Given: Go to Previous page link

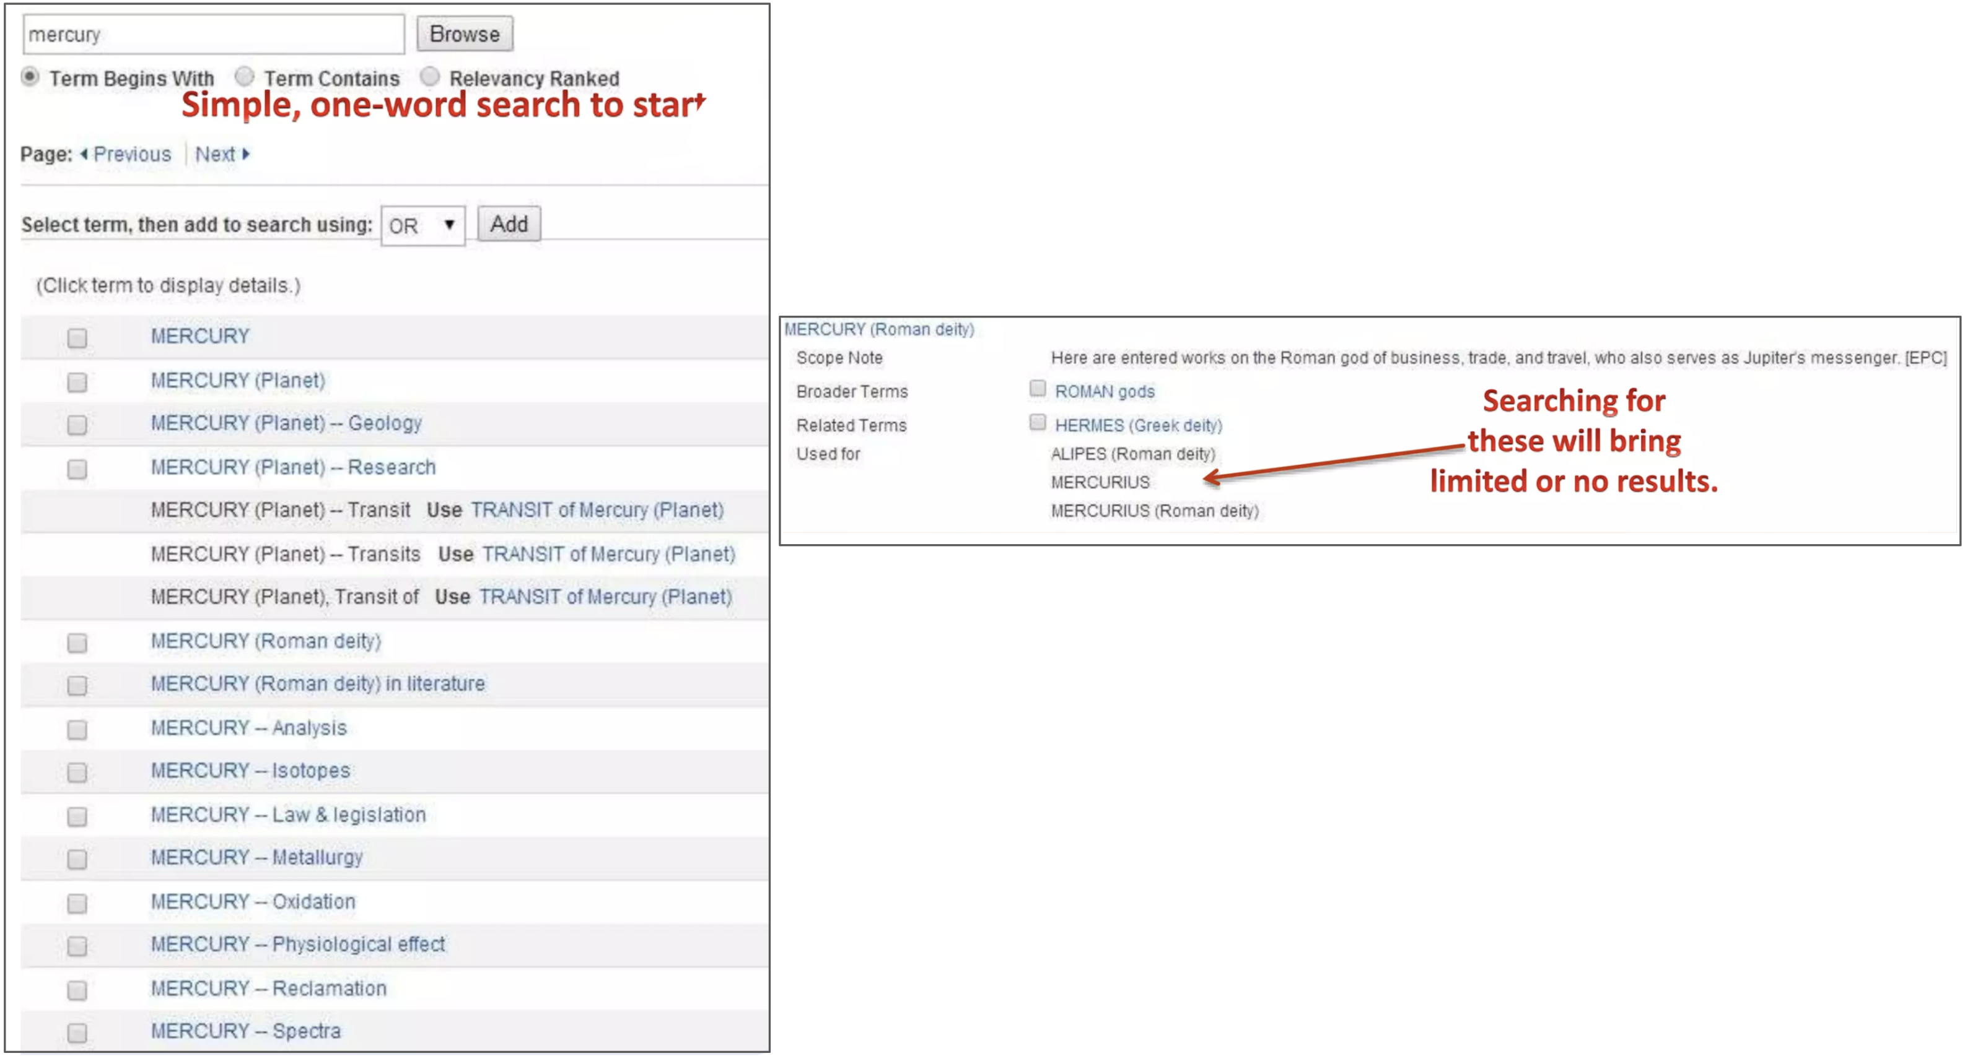Looking at the screenshot, I should (x=131, y=154).
